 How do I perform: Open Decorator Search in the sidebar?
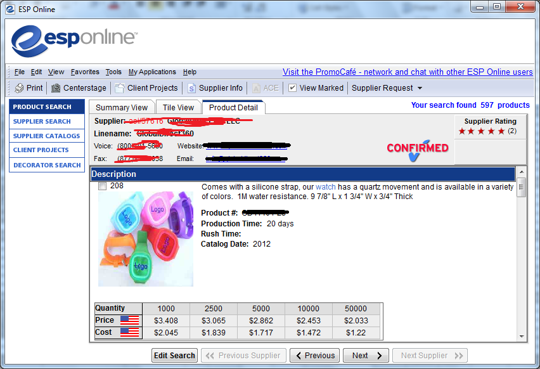(47, 165)
